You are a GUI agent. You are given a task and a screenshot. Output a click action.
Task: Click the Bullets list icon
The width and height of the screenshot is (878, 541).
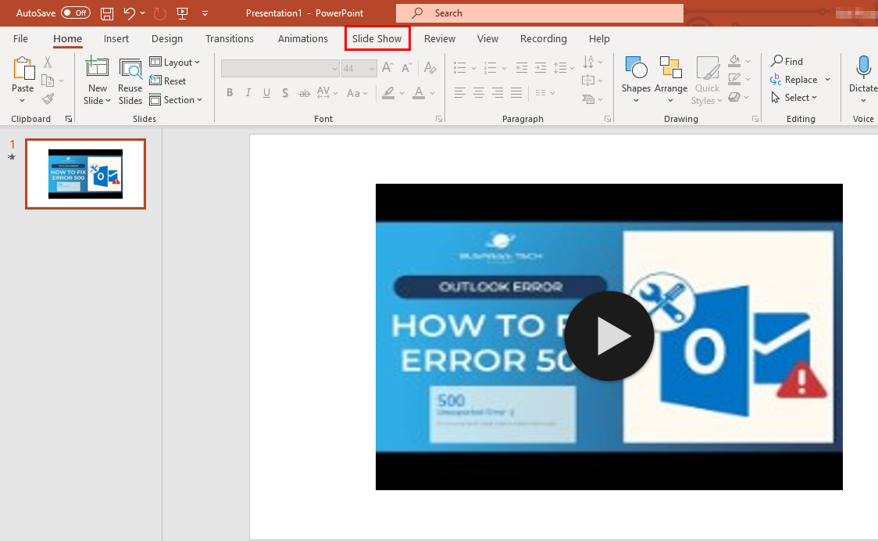(460, 68)
